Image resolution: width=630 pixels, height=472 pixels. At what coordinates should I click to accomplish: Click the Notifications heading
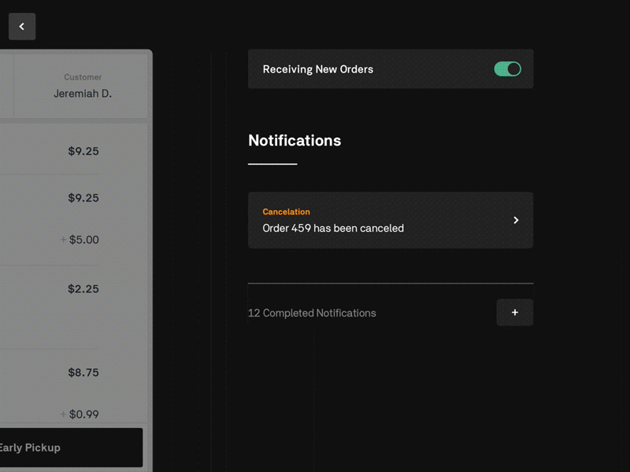(x=295, y=141)
